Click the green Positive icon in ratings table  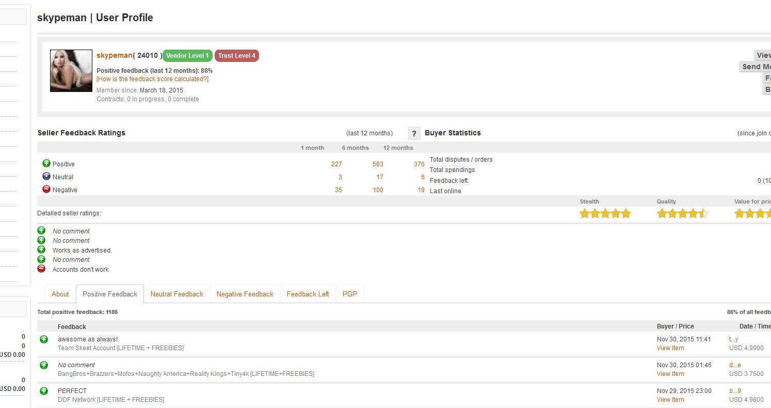tap(46, 164)
